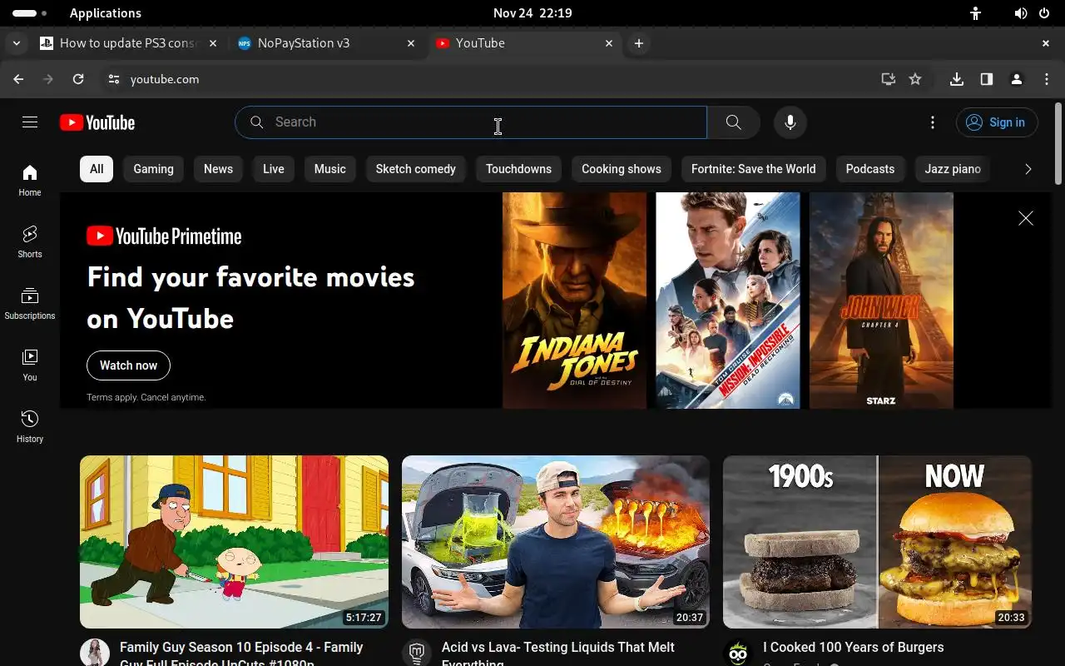Click Watch now on Primetime banner

click(x=128, y=365)
